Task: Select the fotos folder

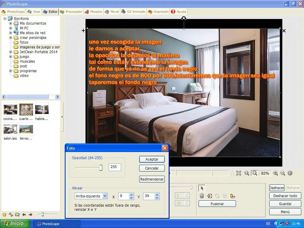Action: [24, 42]
